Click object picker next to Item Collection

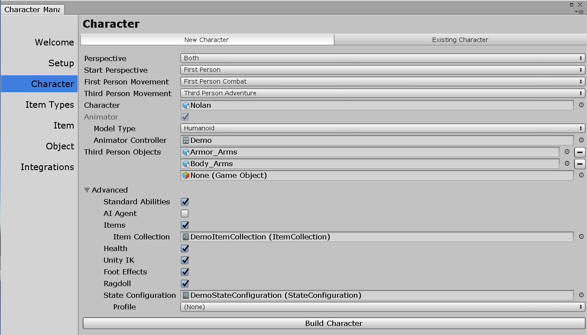pyautogui.click(x=581, y=237)
